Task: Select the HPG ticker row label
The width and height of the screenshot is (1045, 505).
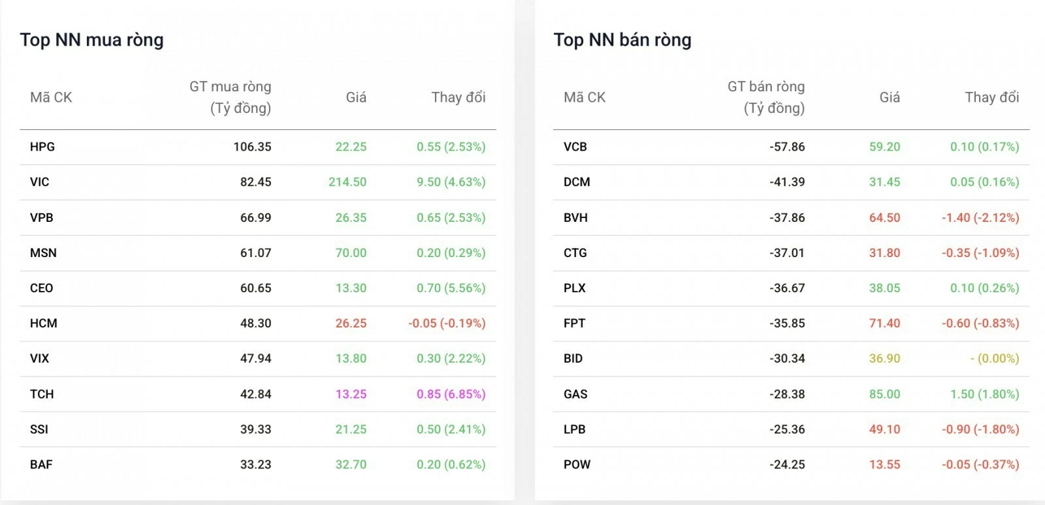Action: [42, 147]
